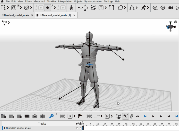Expand the selection tool options arrow
The width and height of the screenshot is (179, 131).
(8, 8)
